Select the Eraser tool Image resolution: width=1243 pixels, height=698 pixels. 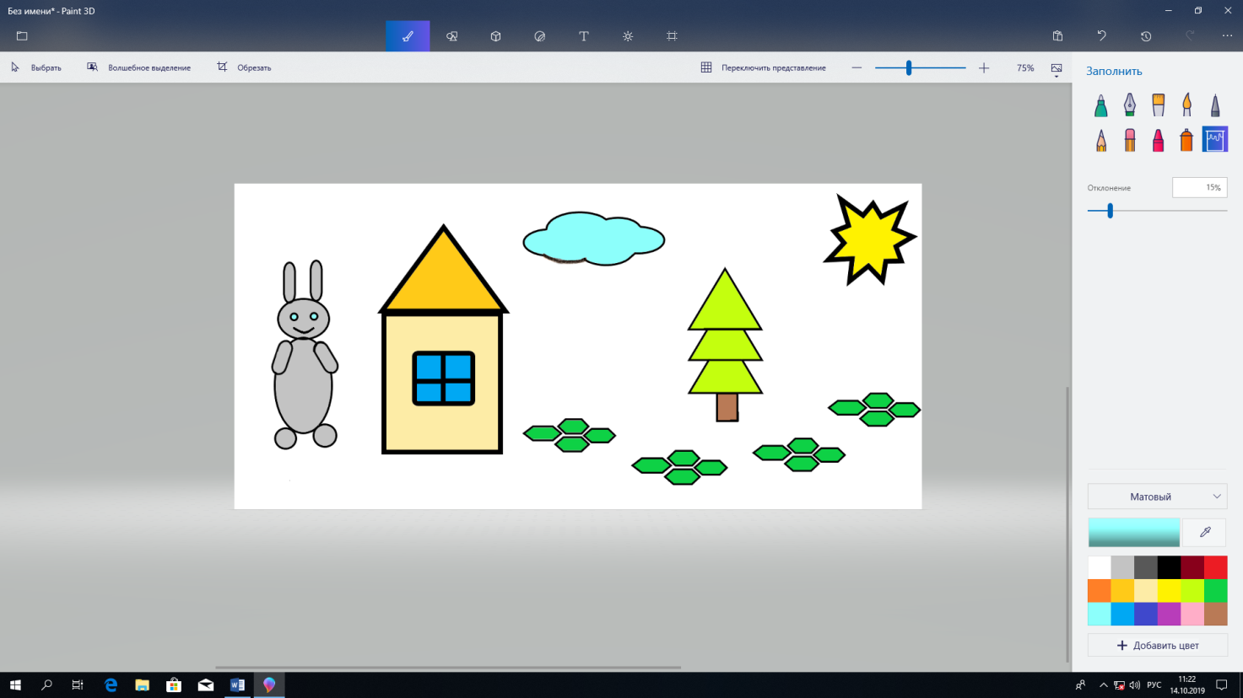[1129, 139]
